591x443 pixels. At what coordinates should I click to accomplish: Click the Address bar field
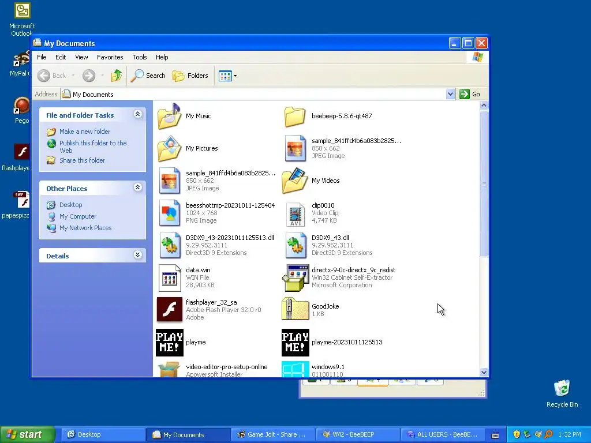(257, 94)
